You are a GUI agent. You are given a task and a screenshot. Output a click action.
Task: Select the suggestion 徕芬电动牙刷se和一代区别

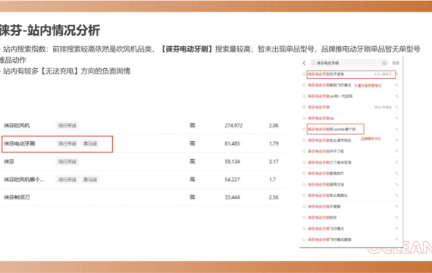tap(330, 96)
